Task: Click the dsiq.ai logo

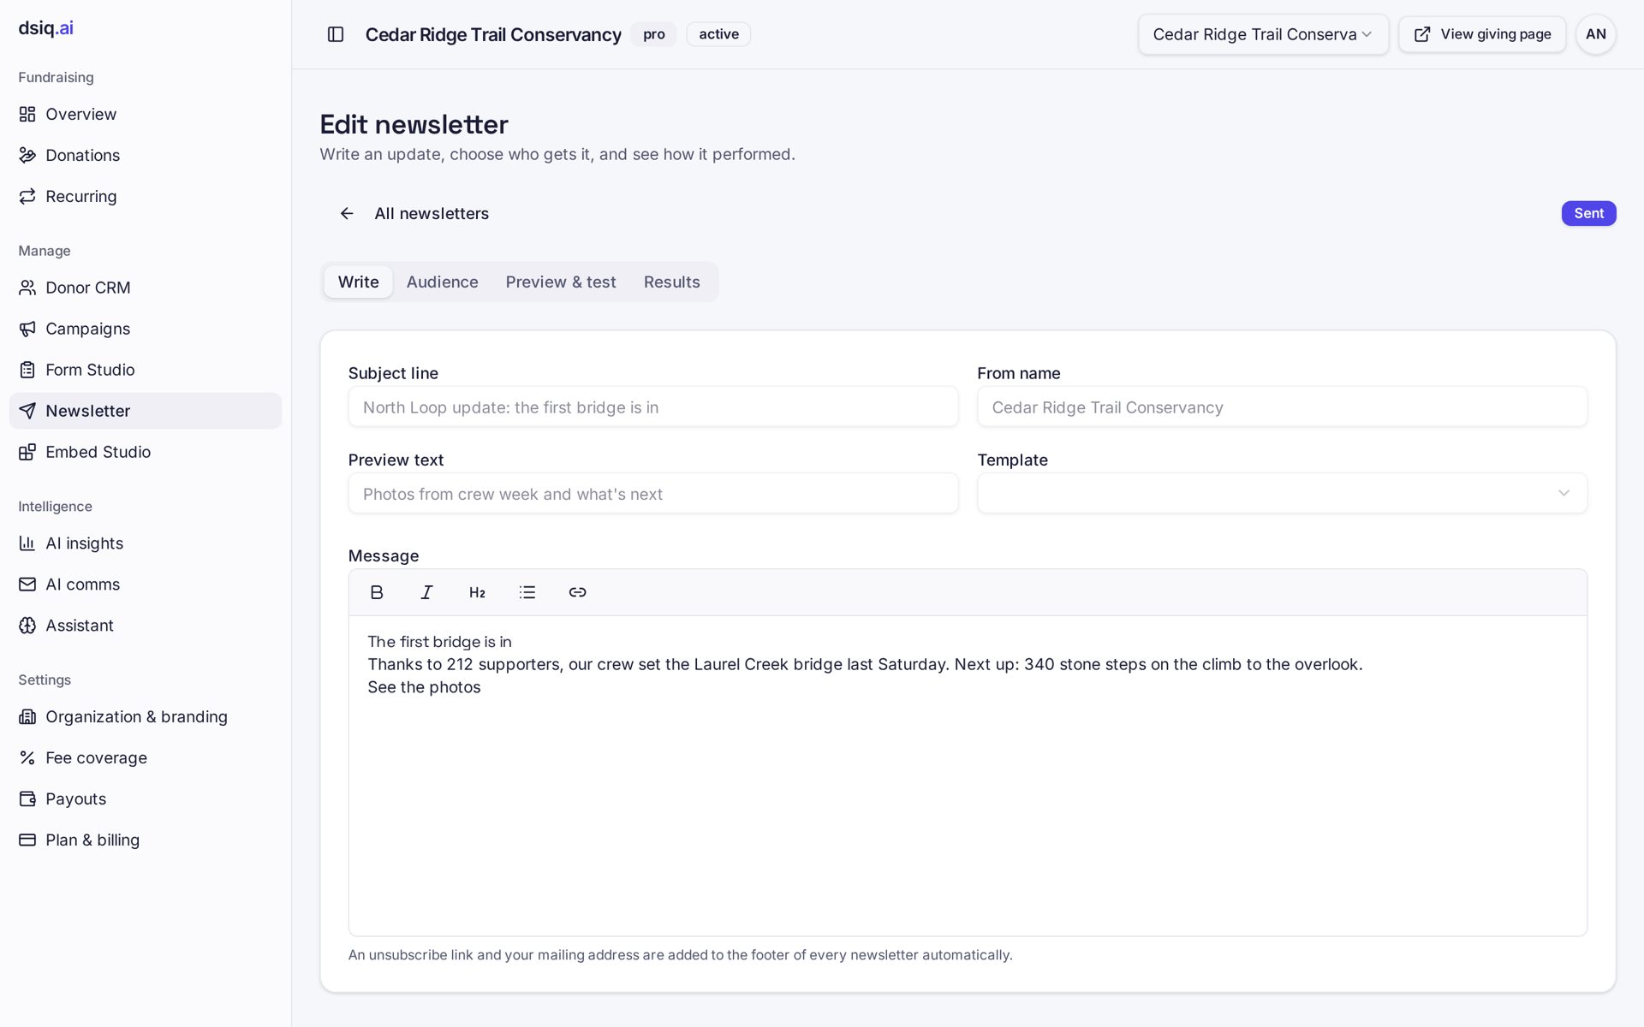Action: click(46, 27)
